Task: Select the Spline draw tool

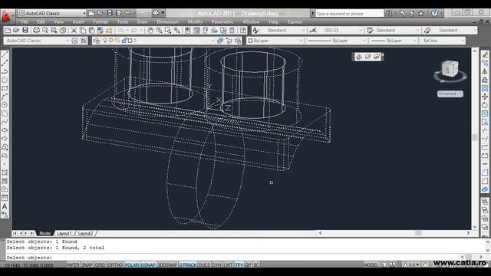Action: [x=5, y=122]
